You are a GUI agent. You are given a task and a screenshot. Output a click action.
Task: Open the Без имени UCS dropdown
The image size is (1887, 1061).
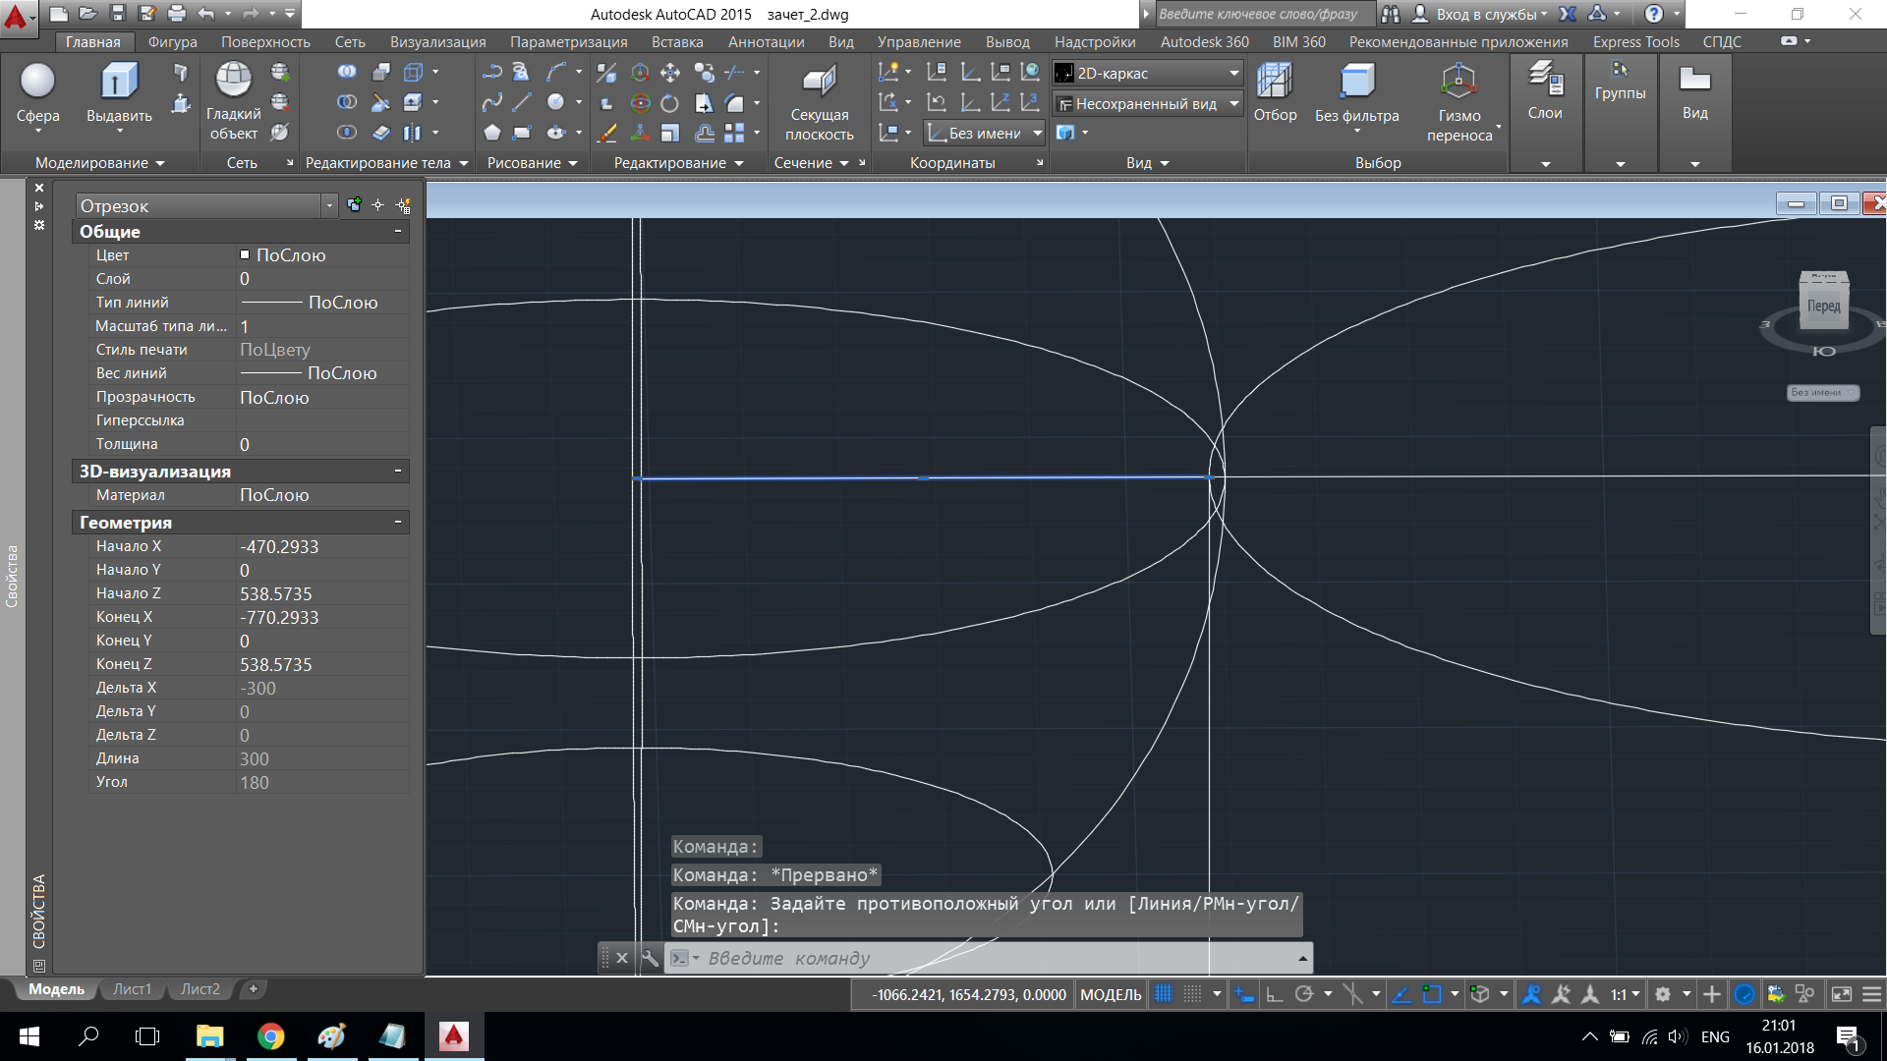point(985,133)
